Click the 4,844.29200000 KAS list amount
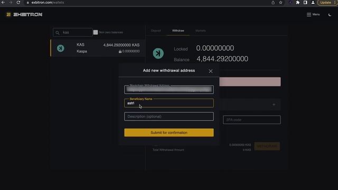 coord(121,45)
